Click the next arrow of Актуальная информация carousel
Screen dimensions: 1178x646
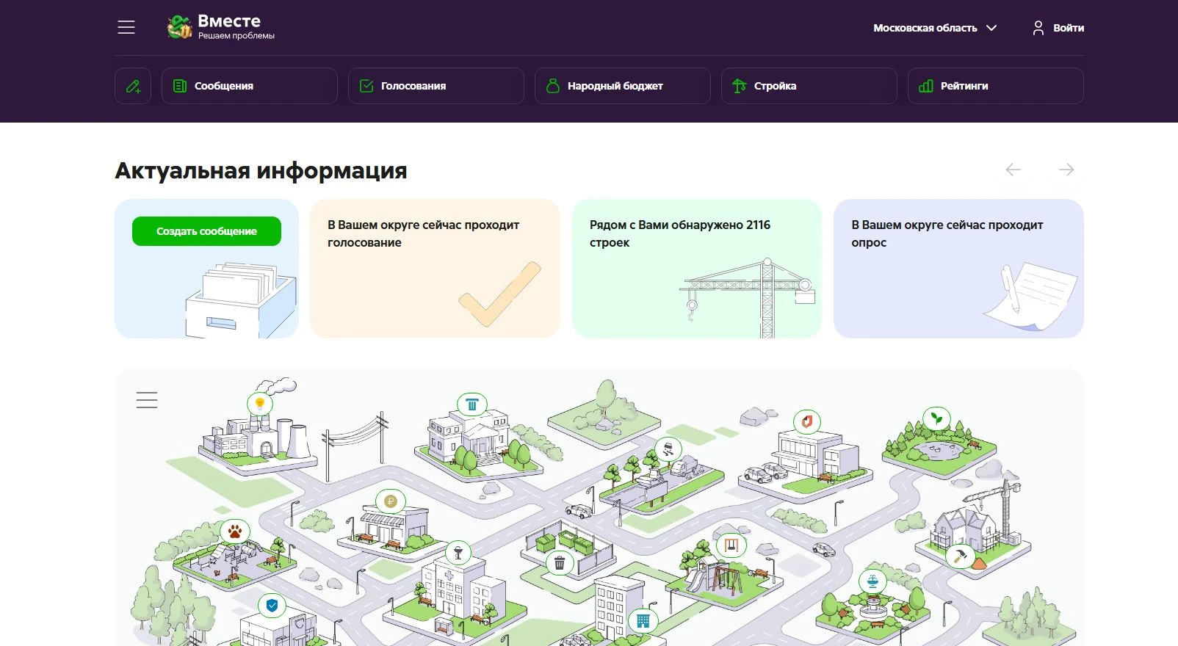tap(1066, 170)
